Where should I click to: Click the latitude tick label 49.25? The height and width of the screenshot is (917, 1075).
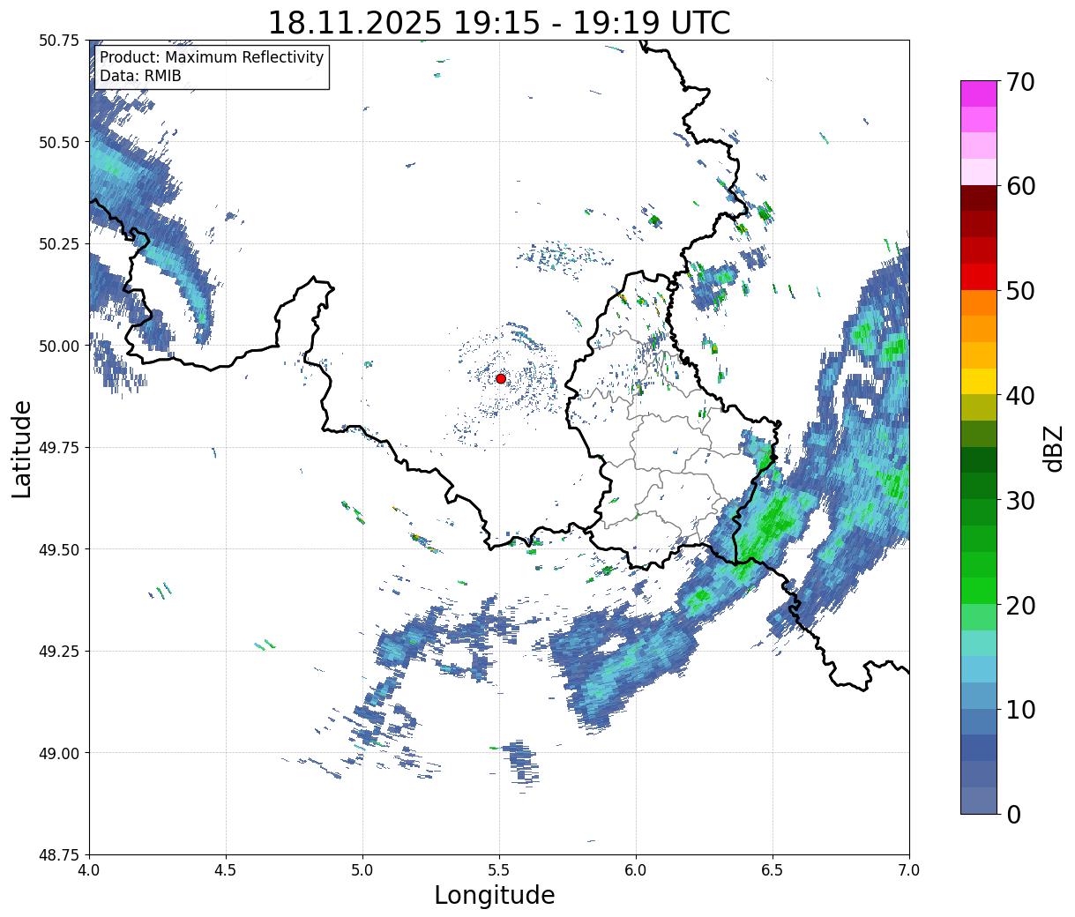(x=60, y=652)
